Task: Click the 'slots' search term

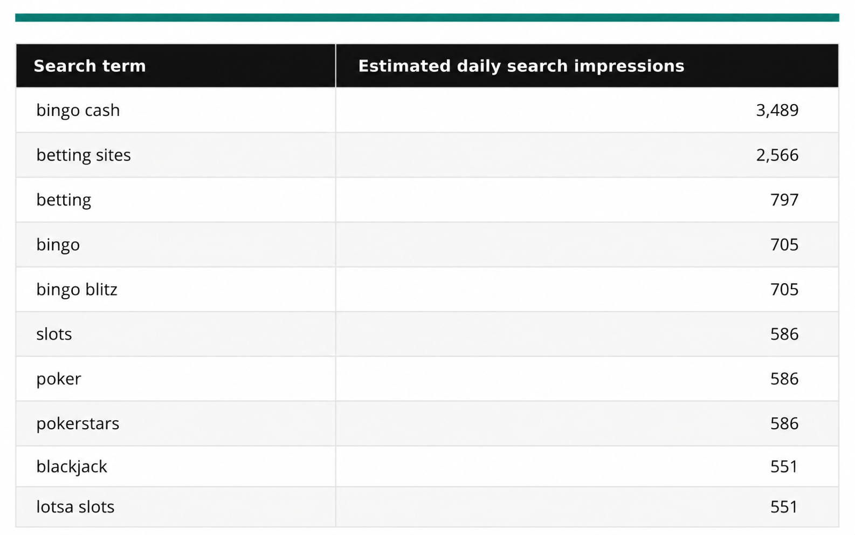Action: pos(54,334)
